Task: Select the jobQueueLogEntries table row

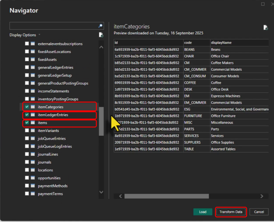Action: pyautogui.click(x=59, y=146)
